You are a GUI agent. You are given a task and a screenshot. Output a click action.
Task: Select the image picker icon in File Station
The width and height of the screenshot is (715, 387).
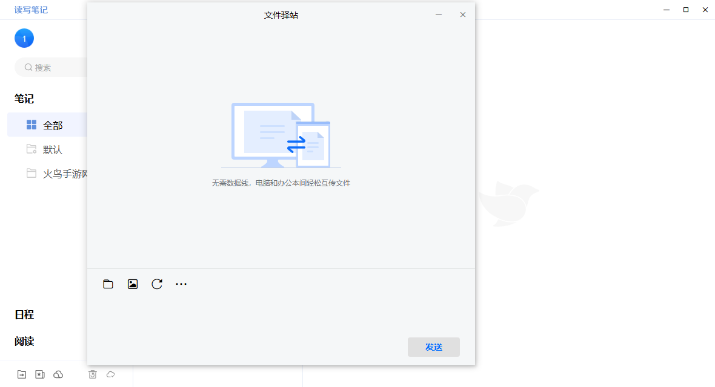click(x=133, y=284)
